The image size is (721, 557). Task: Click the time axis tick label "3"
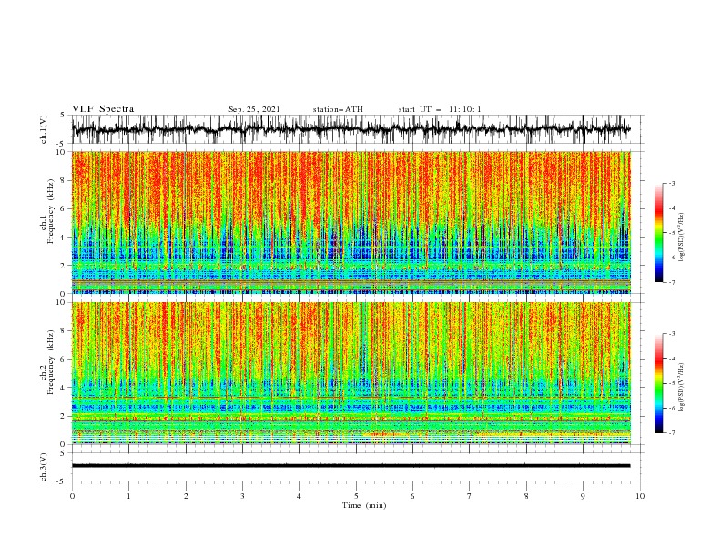click(x=242, y=496)
